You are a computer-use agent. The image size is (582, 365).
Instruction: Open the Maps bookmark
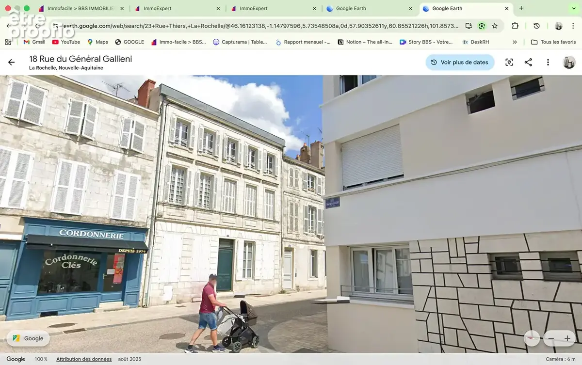click(97, 42)
